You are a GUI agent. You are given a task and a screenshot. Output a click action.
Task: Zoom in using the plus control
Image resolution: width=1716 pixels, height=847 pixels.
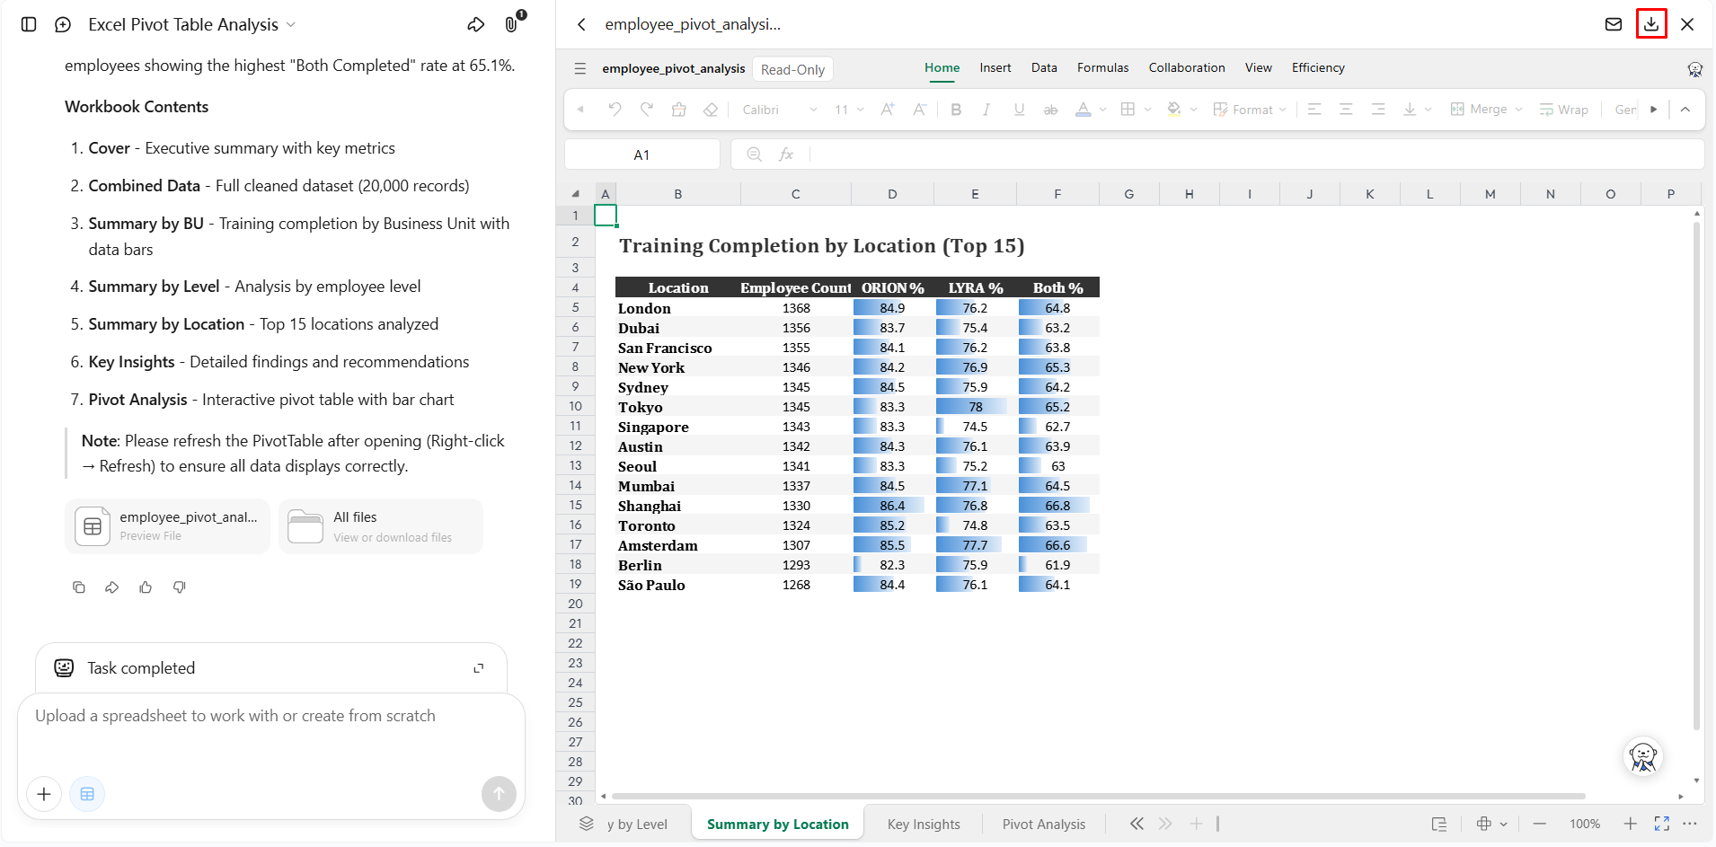tap(1630, 824)
